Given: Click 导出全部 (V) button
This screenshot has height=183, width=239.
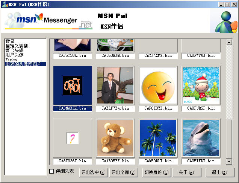Looking at the screenshot, I should tap(124, 172).
